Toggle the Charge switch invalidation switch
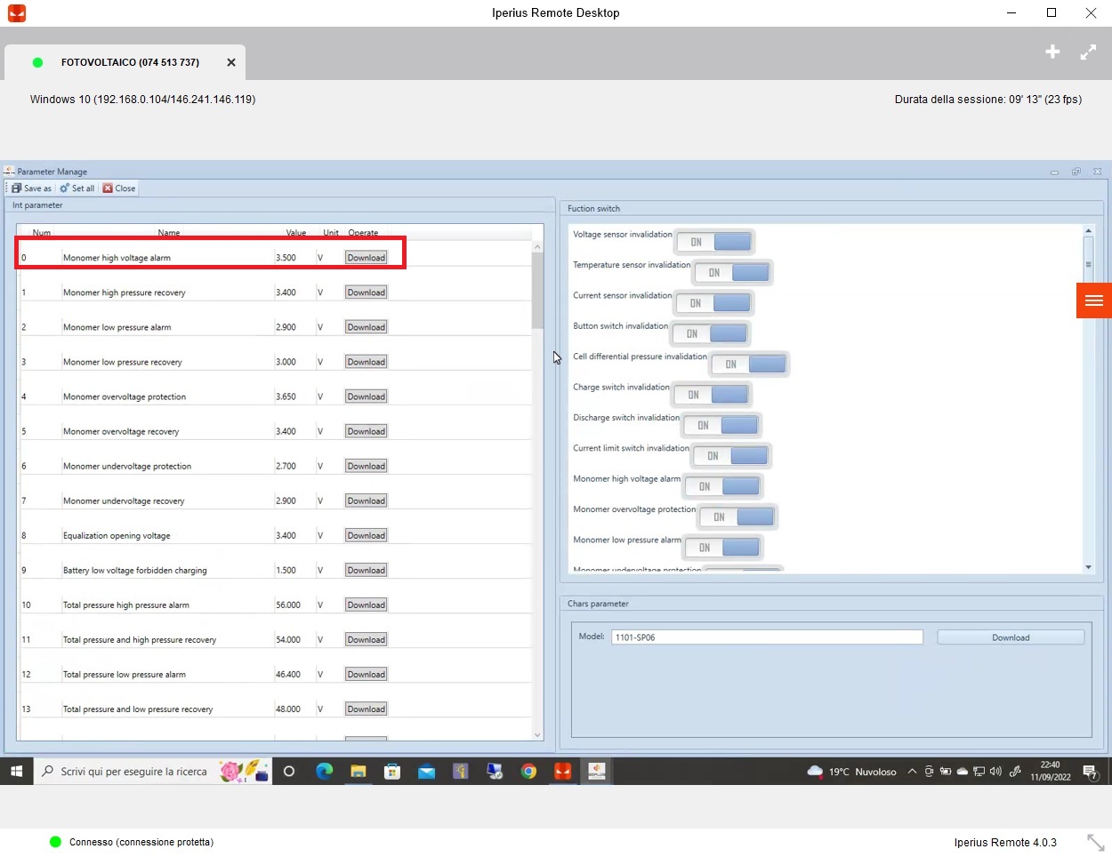1112x857 pixels. tap(712, 395)
